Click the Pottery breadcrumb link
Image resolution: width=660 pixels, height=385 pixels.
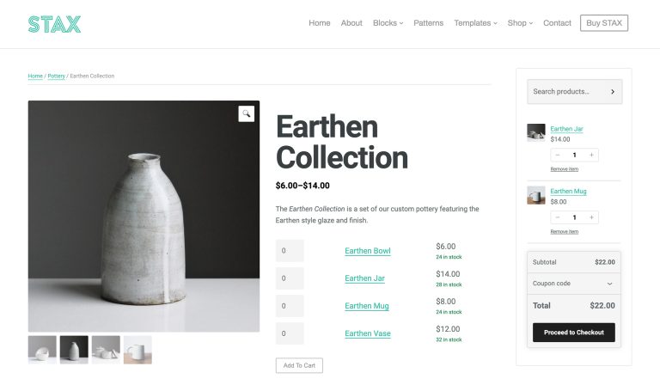tap(56, 76)
